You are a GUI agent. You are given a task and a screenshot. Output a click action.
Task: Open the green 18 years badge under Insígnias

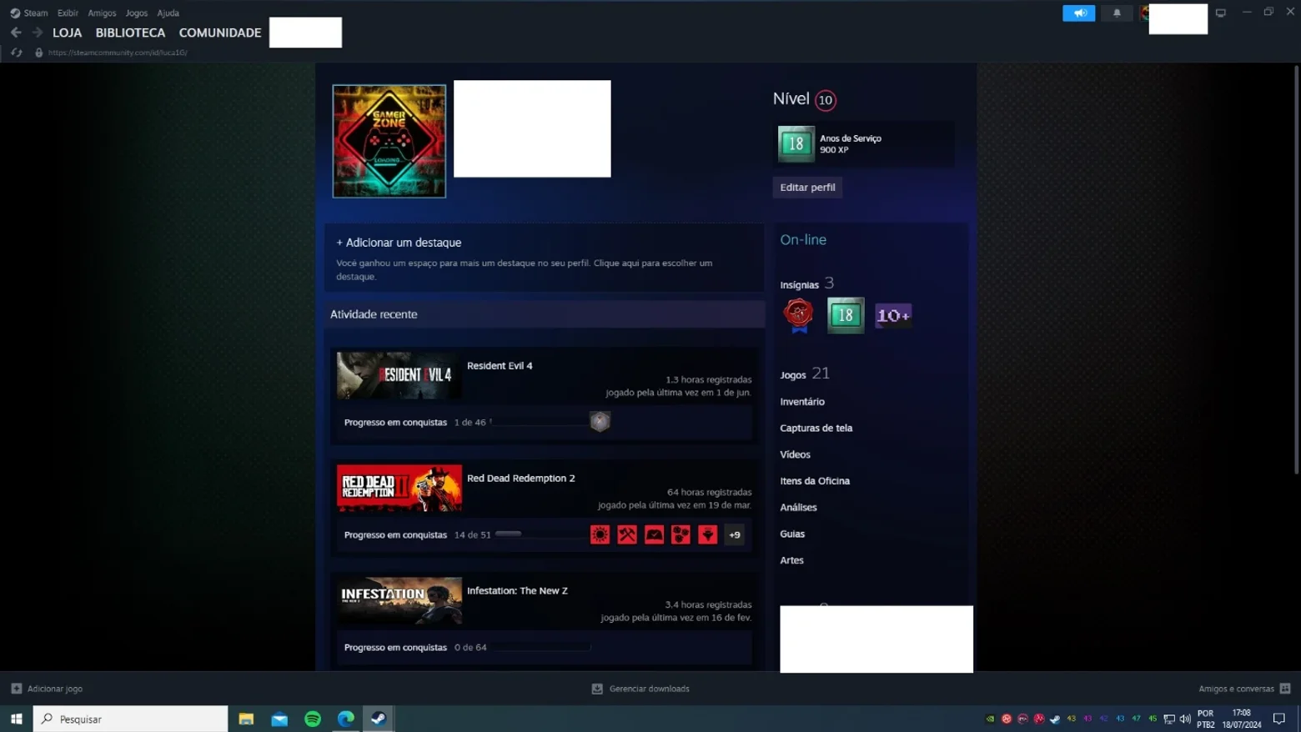click(846, 315)
